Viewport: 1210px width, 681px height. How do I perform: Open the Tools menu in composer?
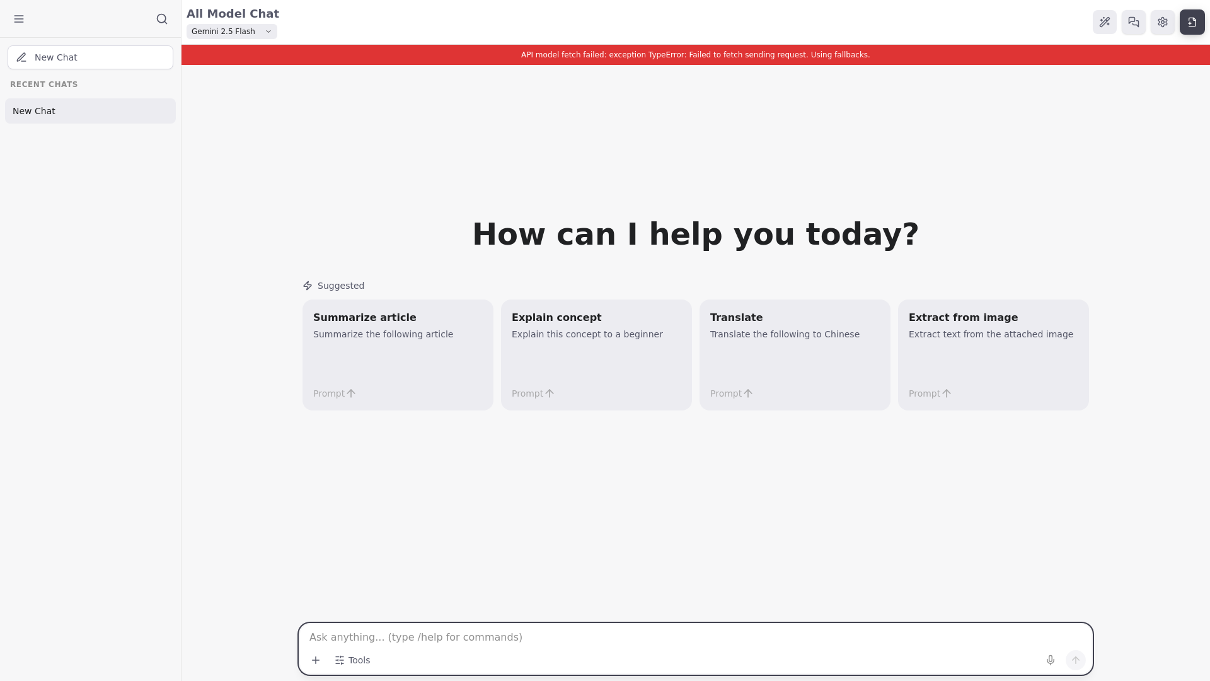[352, 660]
